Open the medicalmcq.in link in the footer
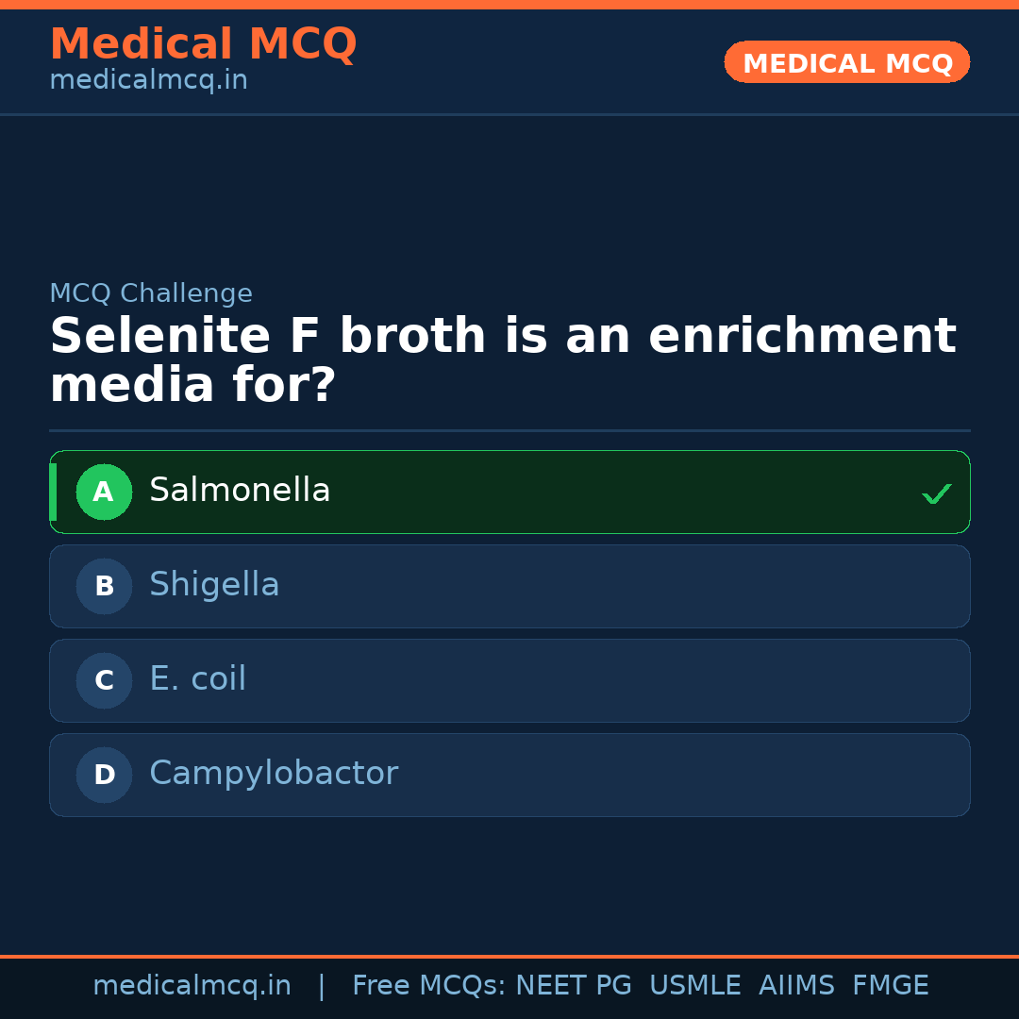 [192, 986]
